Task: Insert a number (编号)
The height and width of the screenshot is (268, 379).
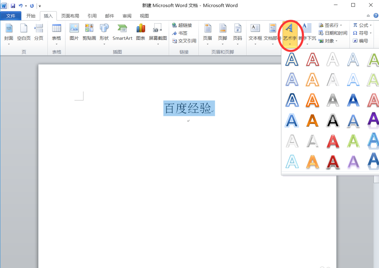Action: 360,41
